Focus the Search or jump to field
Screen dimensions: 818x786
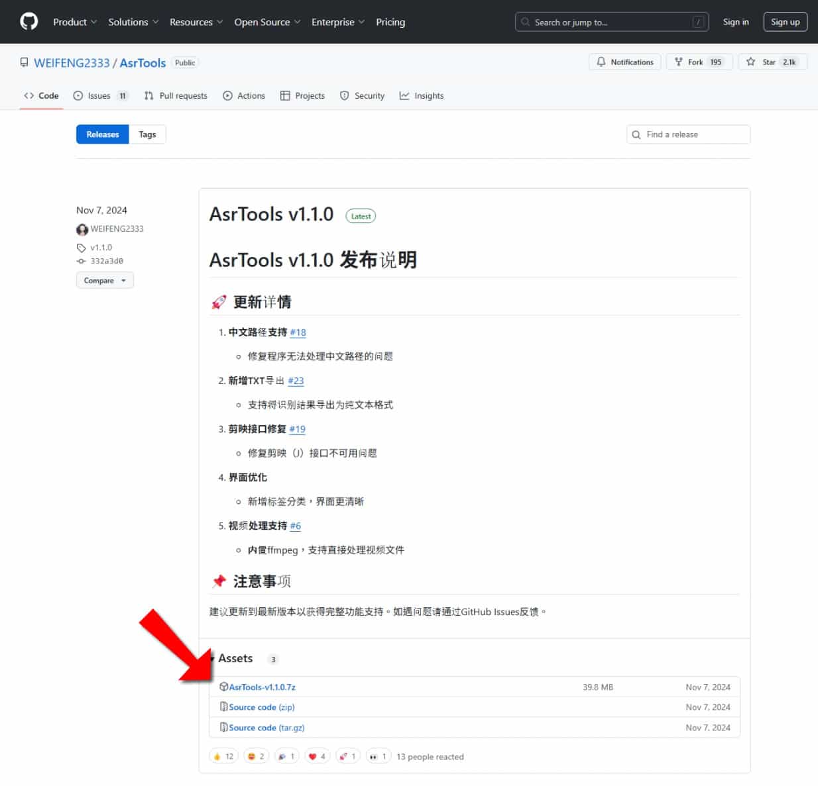611,22
